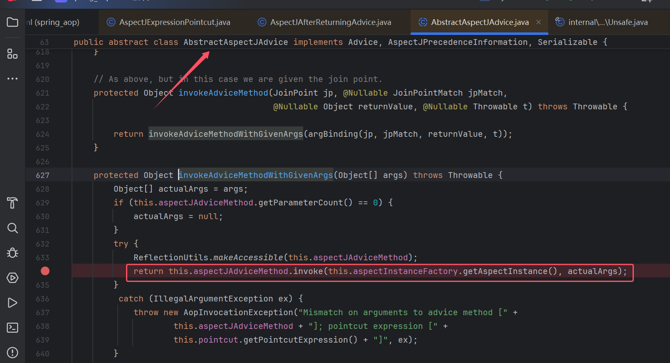Close the AbstractAspectJAdvice.java tab
This screenshot has width=670, height=363.
[x=539, y=22]
